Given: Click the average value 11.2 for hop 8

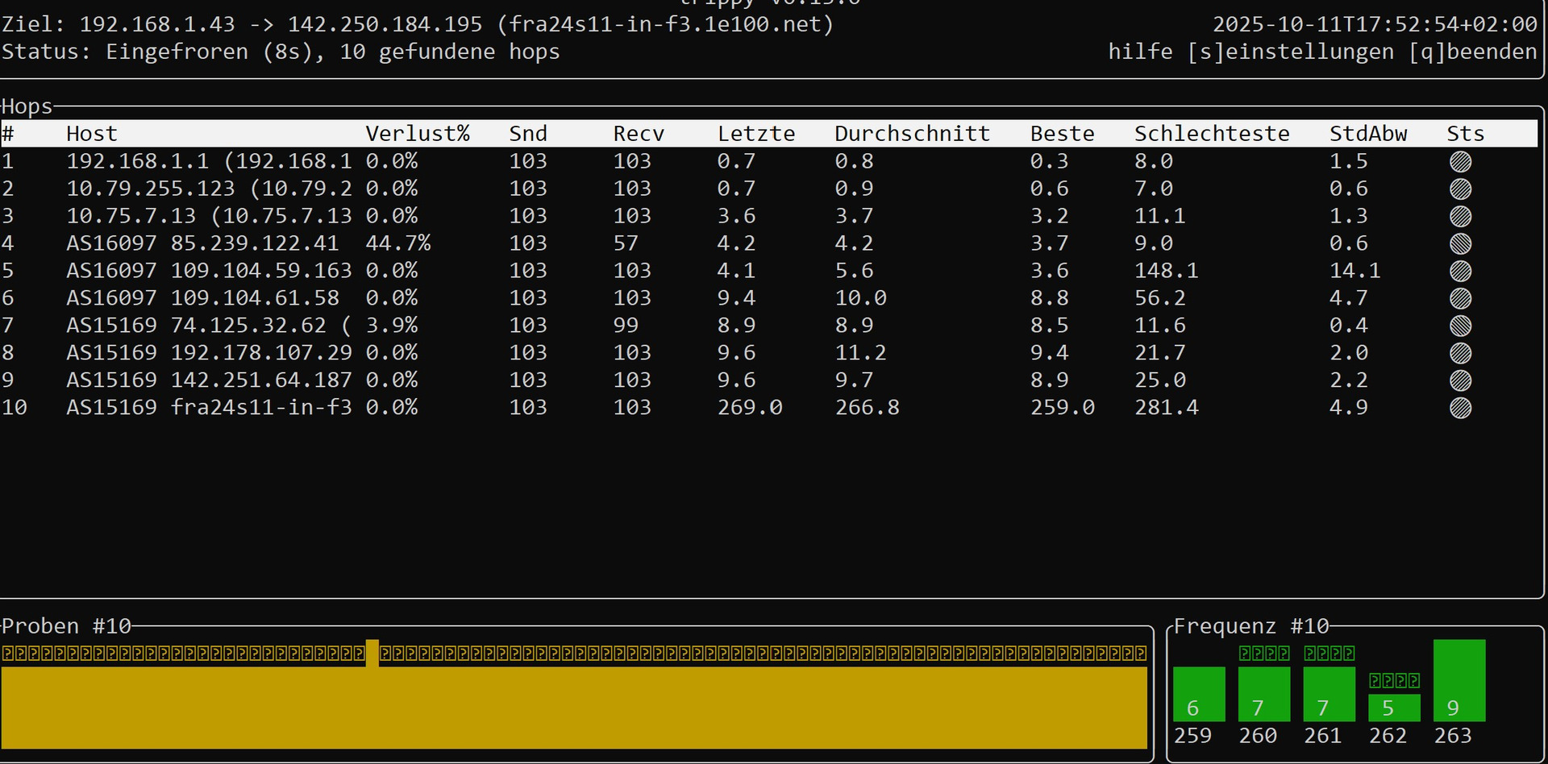Looking at the screenshot, I should (861, 353).
